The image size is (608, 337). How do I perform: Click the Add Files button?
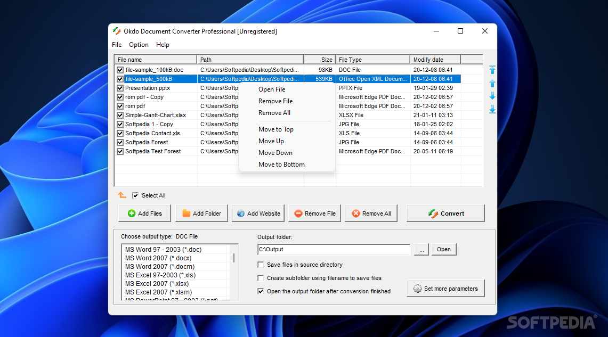[x=144, y=213]
